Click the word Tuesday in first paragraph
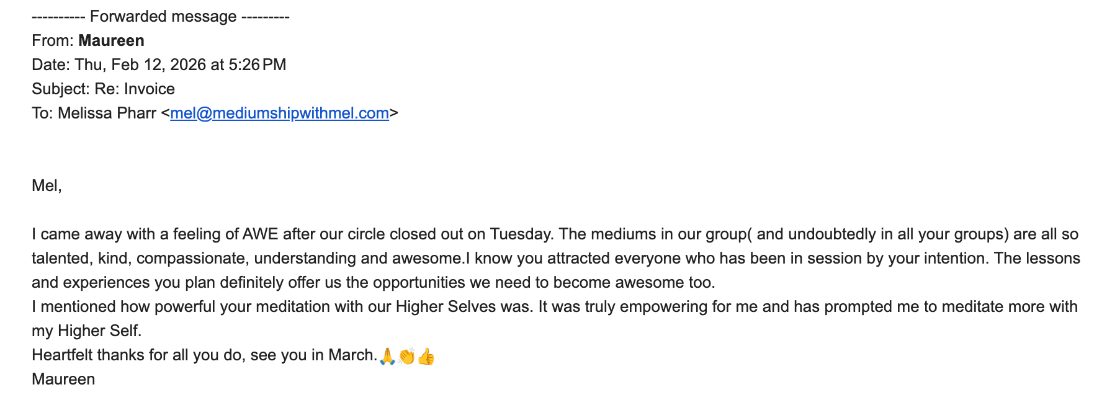Viewport: 1107px width, 400px height. [x=520, y=234]
